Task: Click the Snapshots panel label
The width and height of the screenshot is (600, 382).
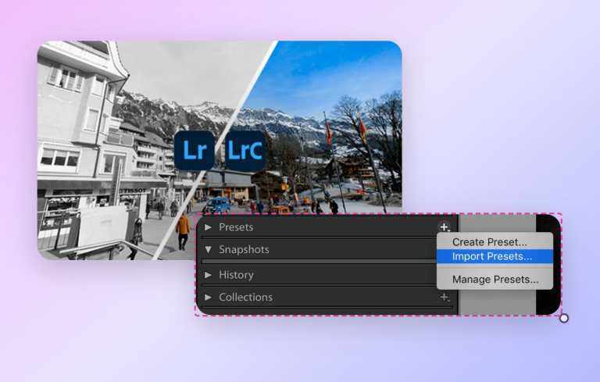Action: 244,249
